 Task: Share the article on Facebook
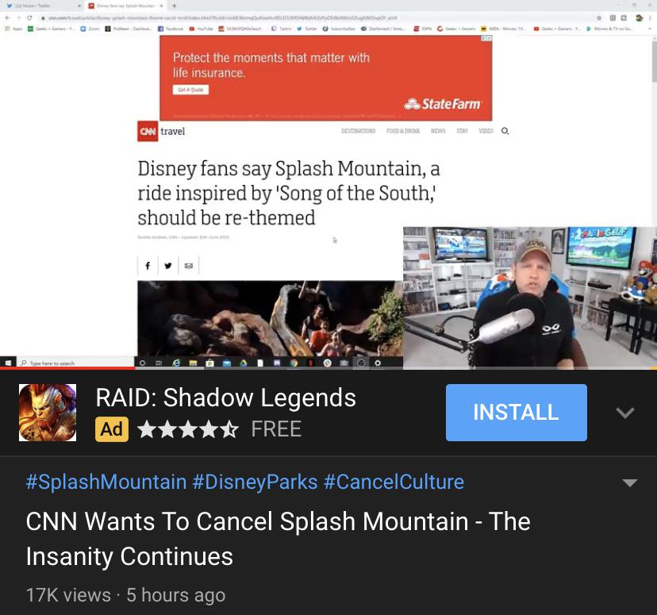pyautogui.click(x=148, y=266)
